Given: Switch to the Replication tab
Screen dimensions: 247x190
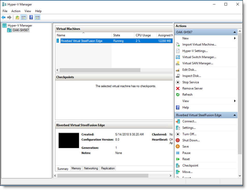Looking at the screenshot, I should point(108,168).
